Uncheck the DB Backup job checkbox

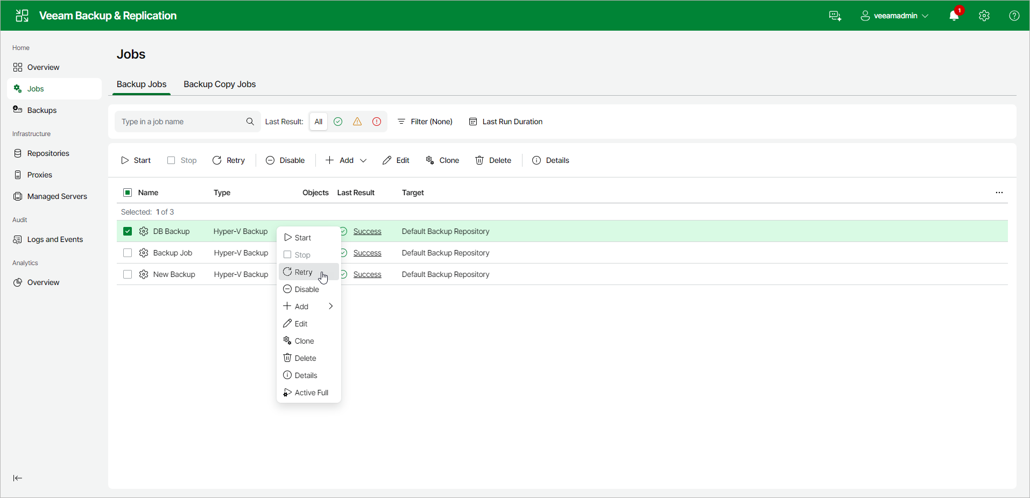128,231
